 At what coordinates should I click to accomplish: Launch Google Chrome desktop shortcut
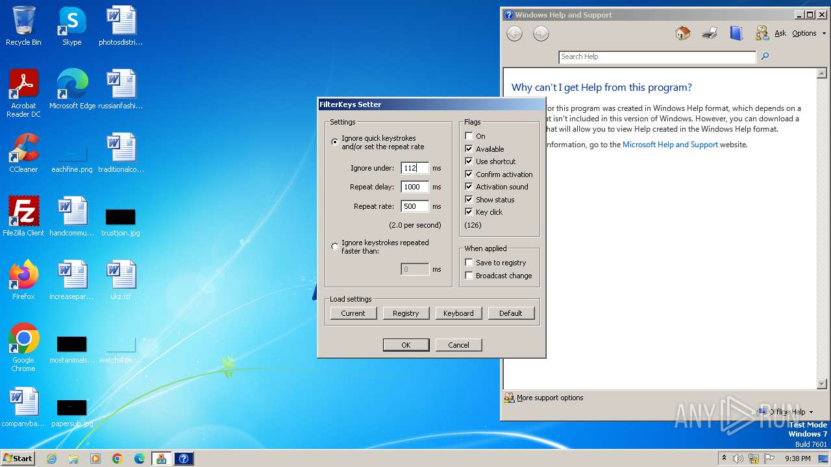(23, 347)
